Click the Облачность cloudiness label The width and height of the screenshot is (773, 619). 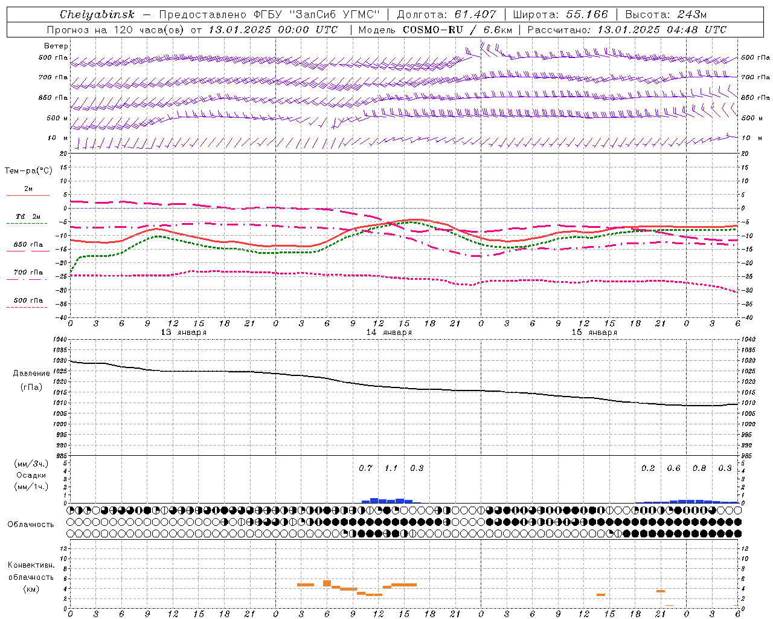(x=31, y=524)
